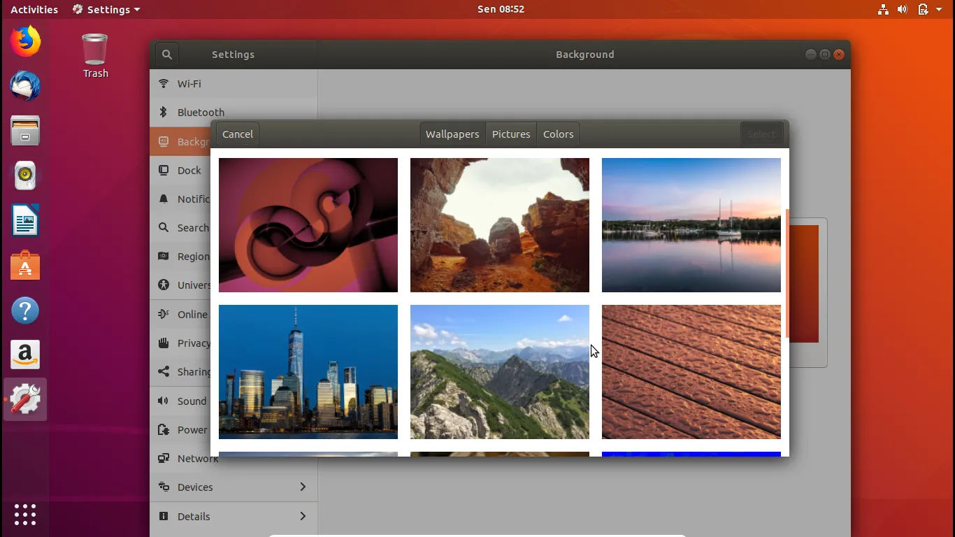
Task: Choose the city skyline wallpaper
Action: click(308, 372)
